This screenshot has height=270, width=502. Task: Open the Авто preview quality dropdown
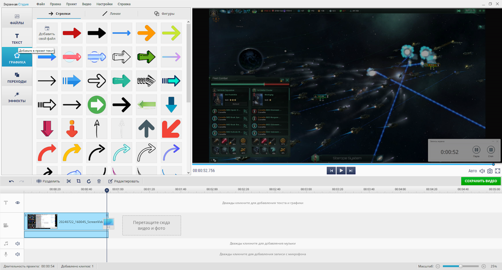(x=473, y=171)
